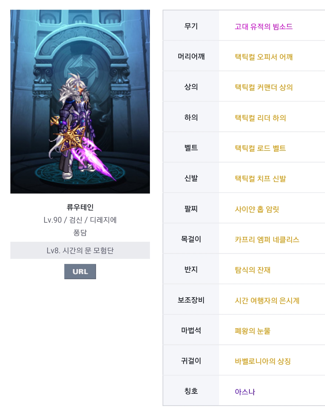Open bracelet 사이얀 홉 암릿

(x=257, y=209)
